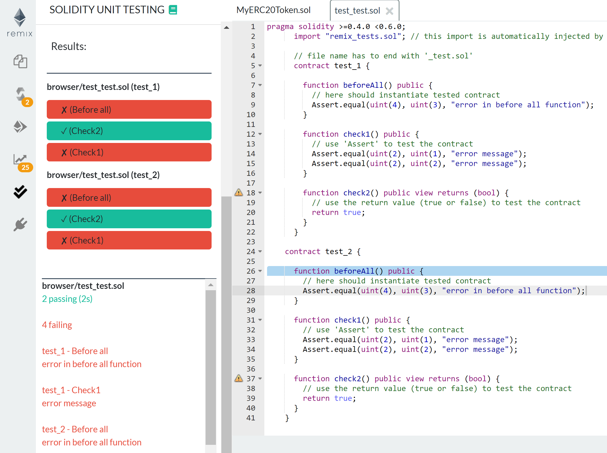Click test_1 failed Check1 result

(129, 152)
